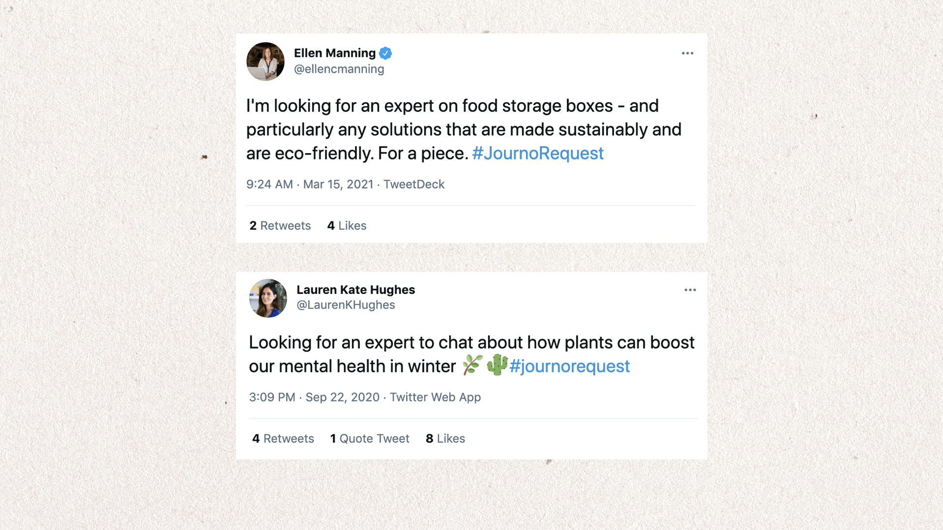Image resolution: width=943 pixels, height=530 pixels.
Task: Click Lauren Kate Hughes' profile avatar
Action: (268, 298)
